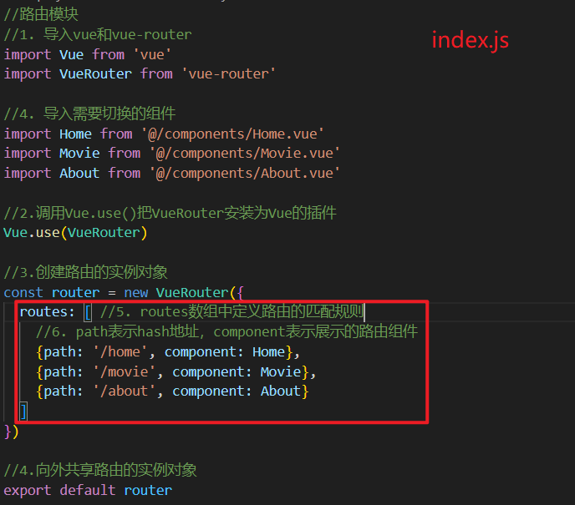Image resolution: width=575 pixels, height=505 pixels.
Task: Click the 'Vue.use(VueRouter)' statement
Action: [75, 233]
